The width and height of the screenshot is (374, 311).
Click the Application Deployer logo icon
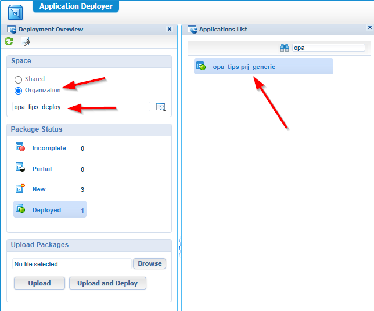pyautogui.click(x=16, y=11)
